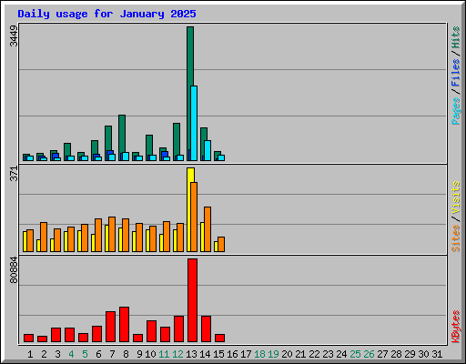Click the red 'KBytes' legend label
Viewport: 466px width, 364px height.
tap(455, 327)
